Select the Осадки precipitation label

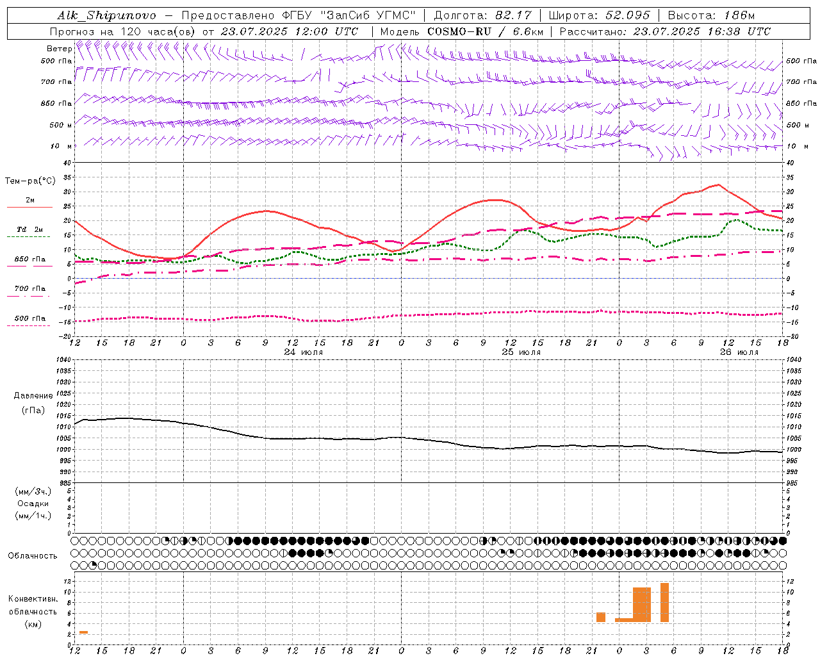click(33, 504)
